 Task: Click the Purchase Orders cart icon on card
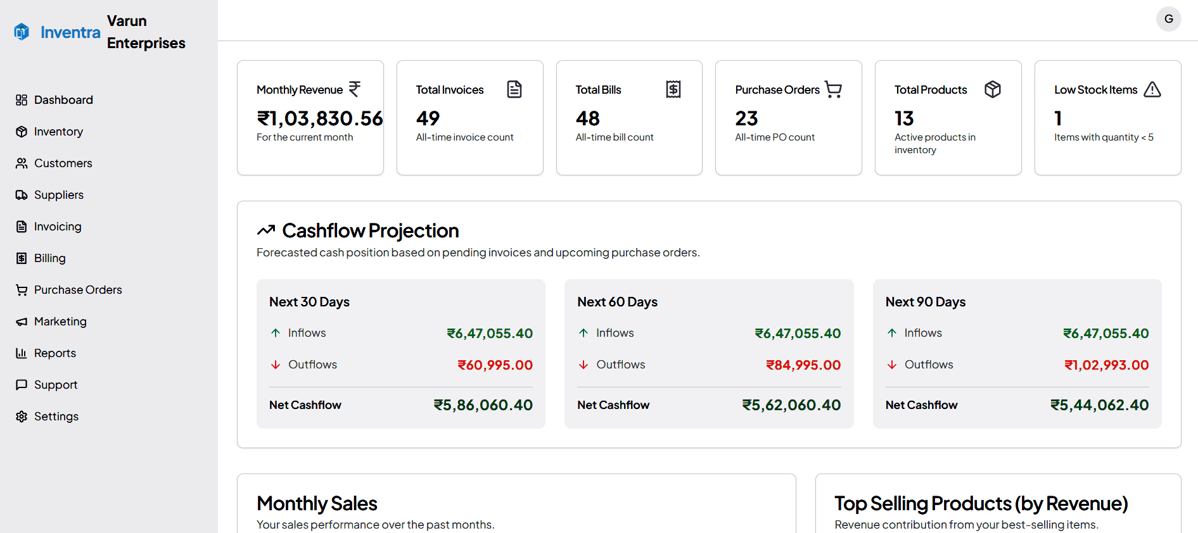[833, 90]
